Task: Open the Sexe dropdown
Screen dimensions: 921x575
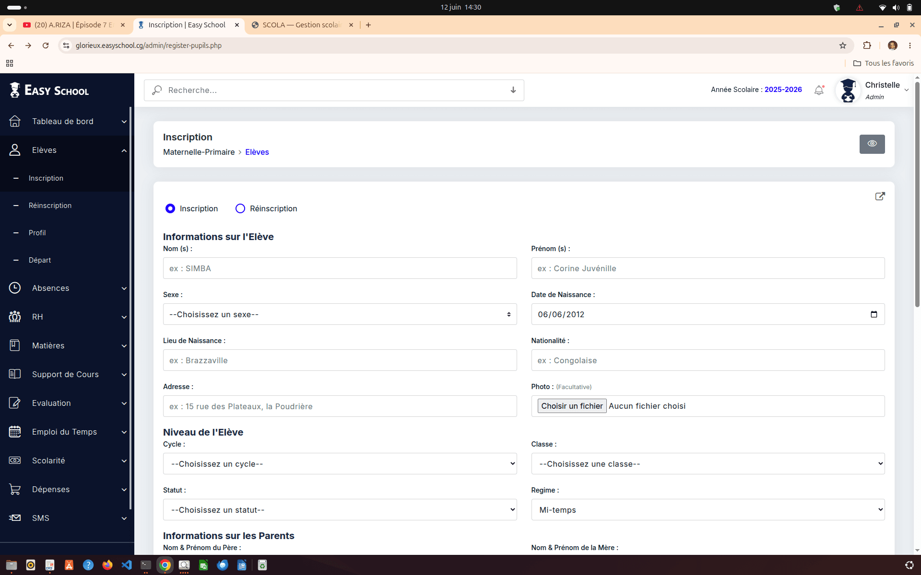Action: [340, 314]
